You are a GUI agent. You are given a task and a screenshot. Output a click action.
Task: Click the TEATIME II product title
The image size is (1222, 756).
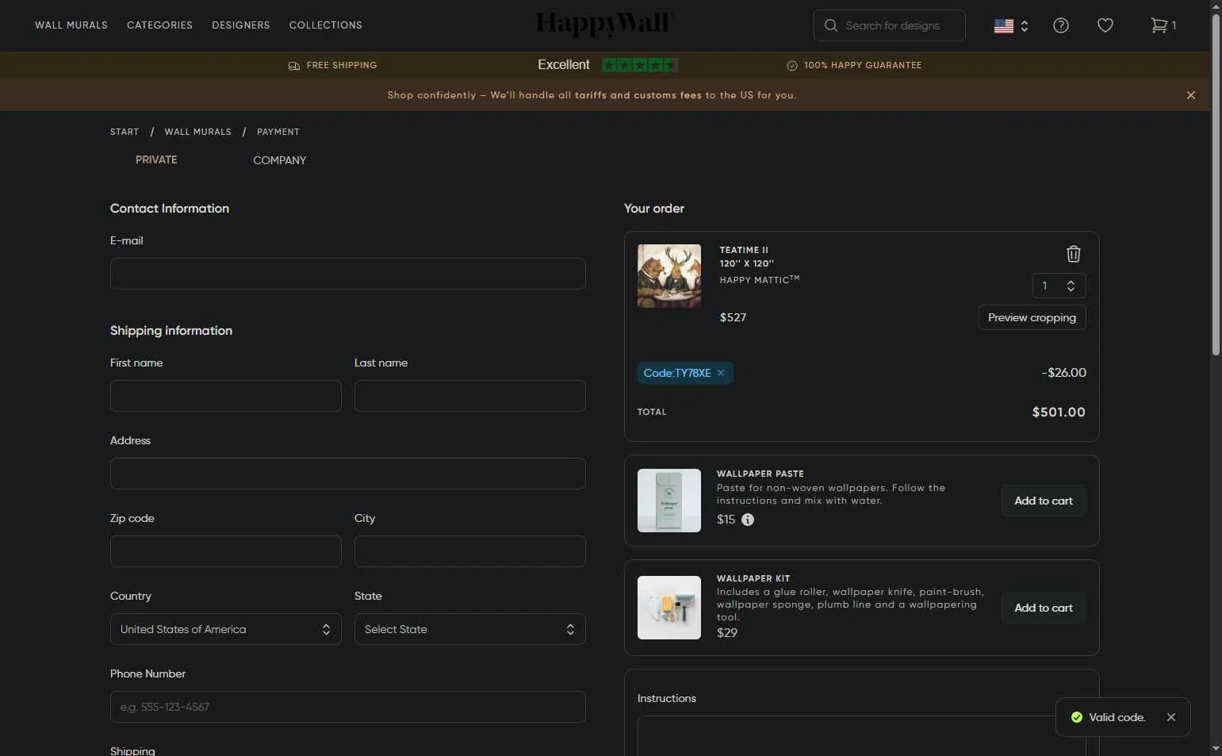(744, 250)
